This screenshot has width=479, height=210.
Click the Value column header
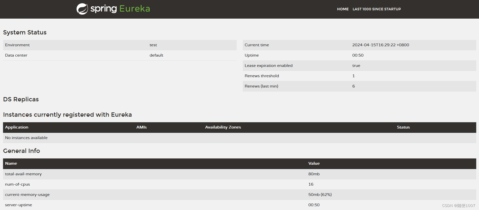coord(314,163)
